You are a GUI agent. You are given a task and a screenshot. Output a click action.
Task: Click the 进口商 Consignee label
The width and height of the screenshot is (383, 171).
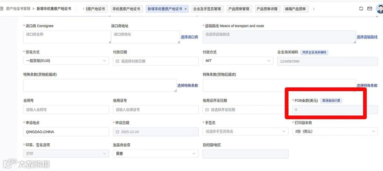pyautogui.click(x=39, y=26)
